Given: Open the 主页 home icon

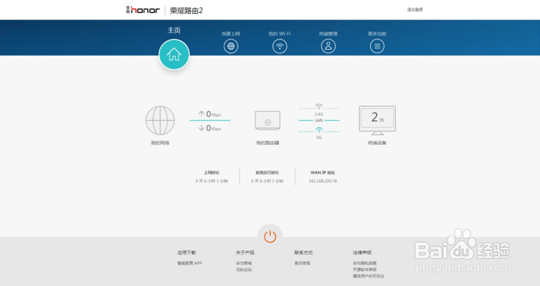Looking at the screenshot, I should coord(174,55).
